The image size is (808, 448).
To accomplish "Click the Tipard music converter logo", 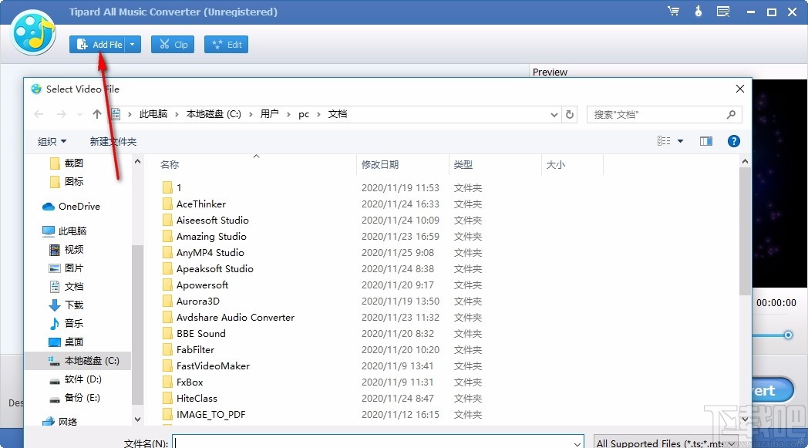I will coord(32,34).
